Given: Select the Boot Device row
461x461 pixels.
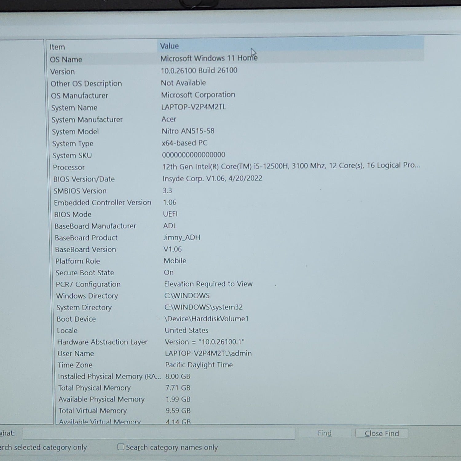Looking at the screenshot, I should 76,319.
